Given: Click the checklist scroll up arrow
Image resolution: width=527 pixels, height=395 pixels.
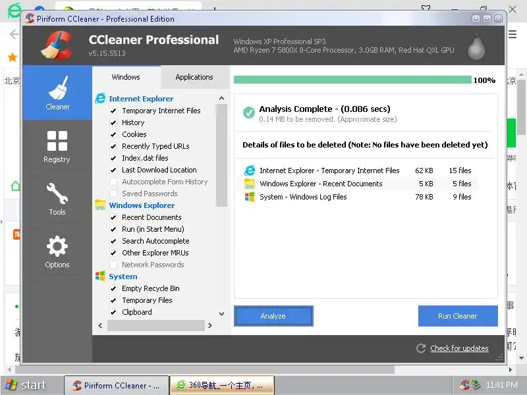Looking at the screenshot, I should [221, 98].
